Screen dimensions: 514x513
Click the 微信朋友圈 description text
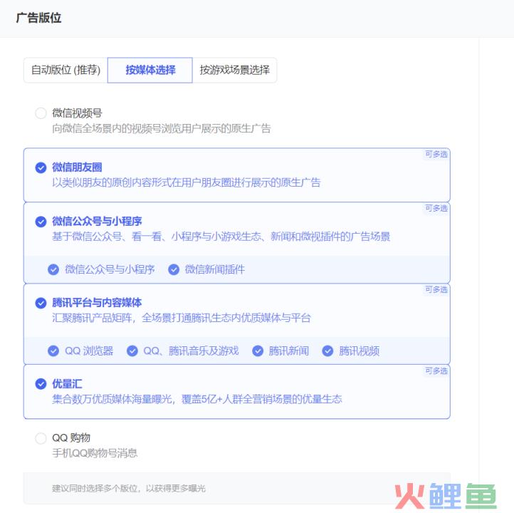point(187,182)
